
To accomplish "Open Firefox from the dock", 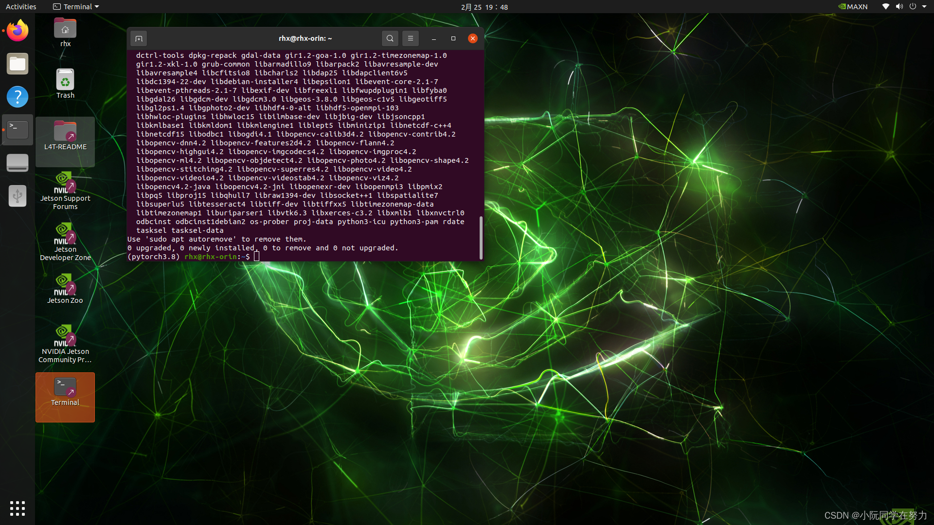I will 18,31.
